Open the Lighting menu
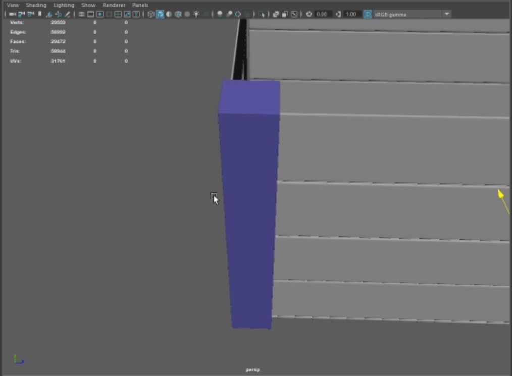The image size is (512, 376). coord(64,5)
